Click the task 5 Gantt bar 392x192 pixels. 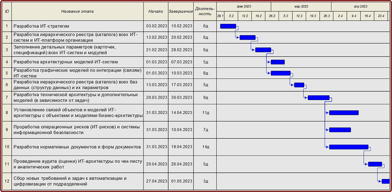[x=281, y=73]
